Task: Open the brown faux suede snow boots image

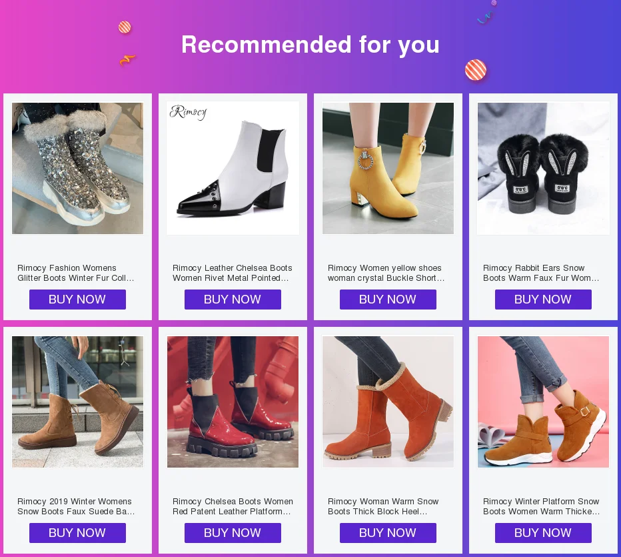Action: coord(77,402)
